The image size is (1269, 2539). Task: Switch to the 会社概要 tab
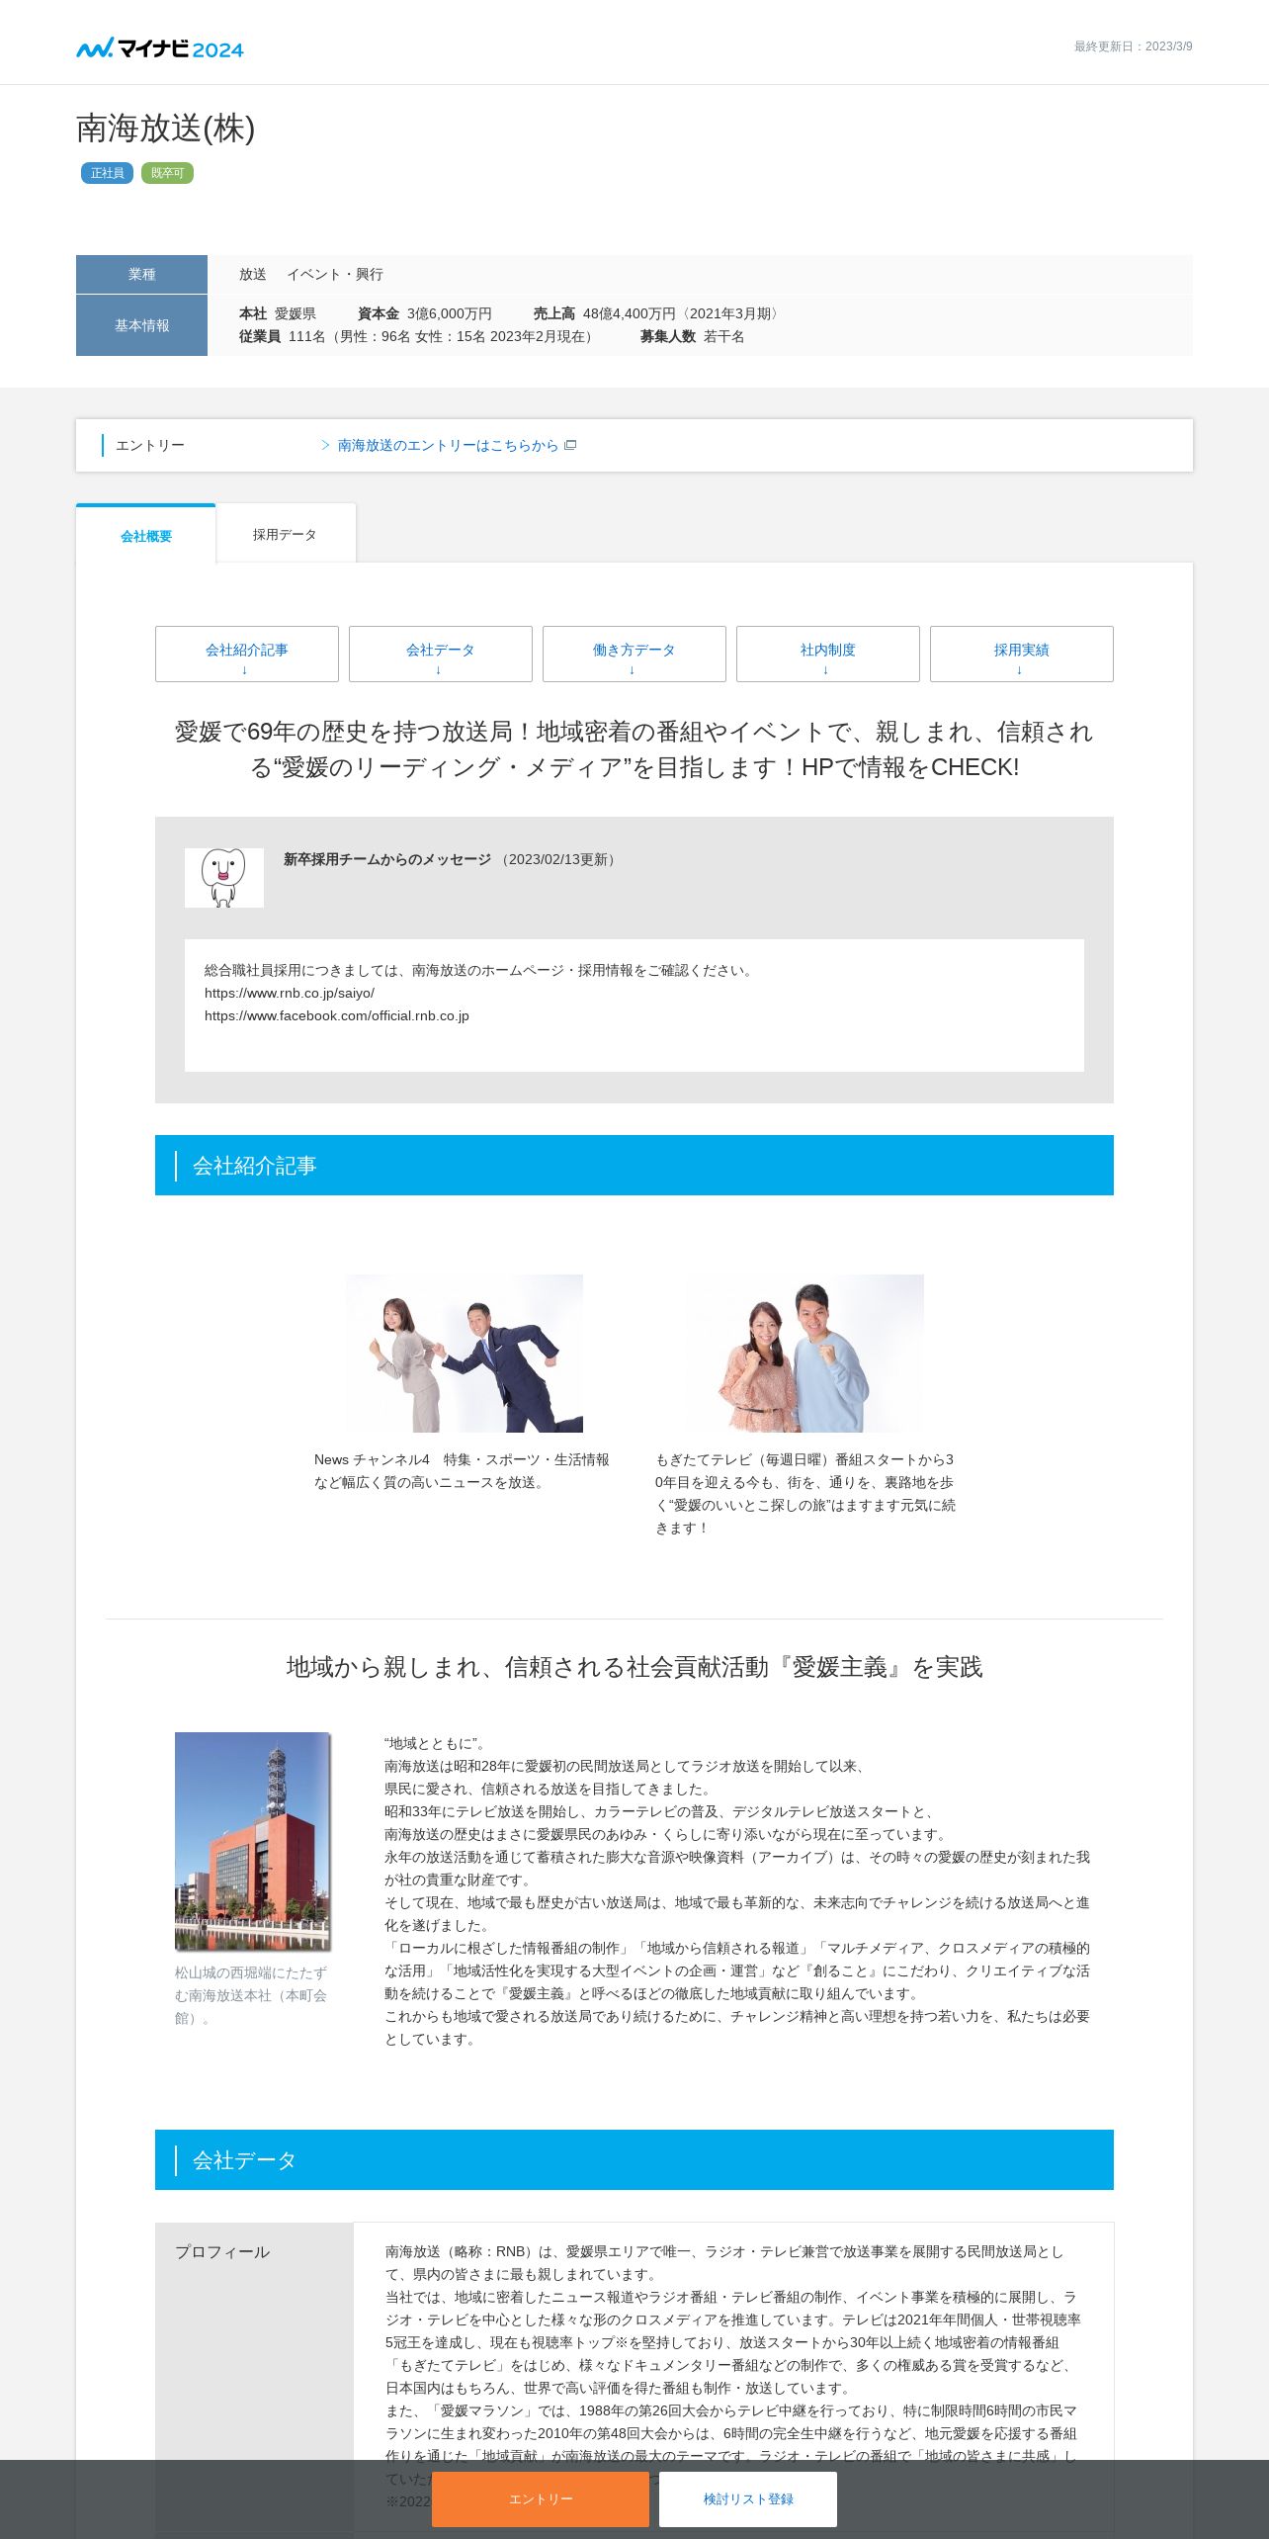click(x=146, y=535)
